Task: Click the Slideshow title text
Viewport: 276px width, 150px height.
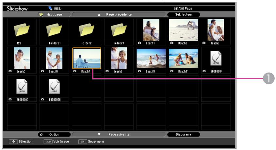Action: (17, 8)
